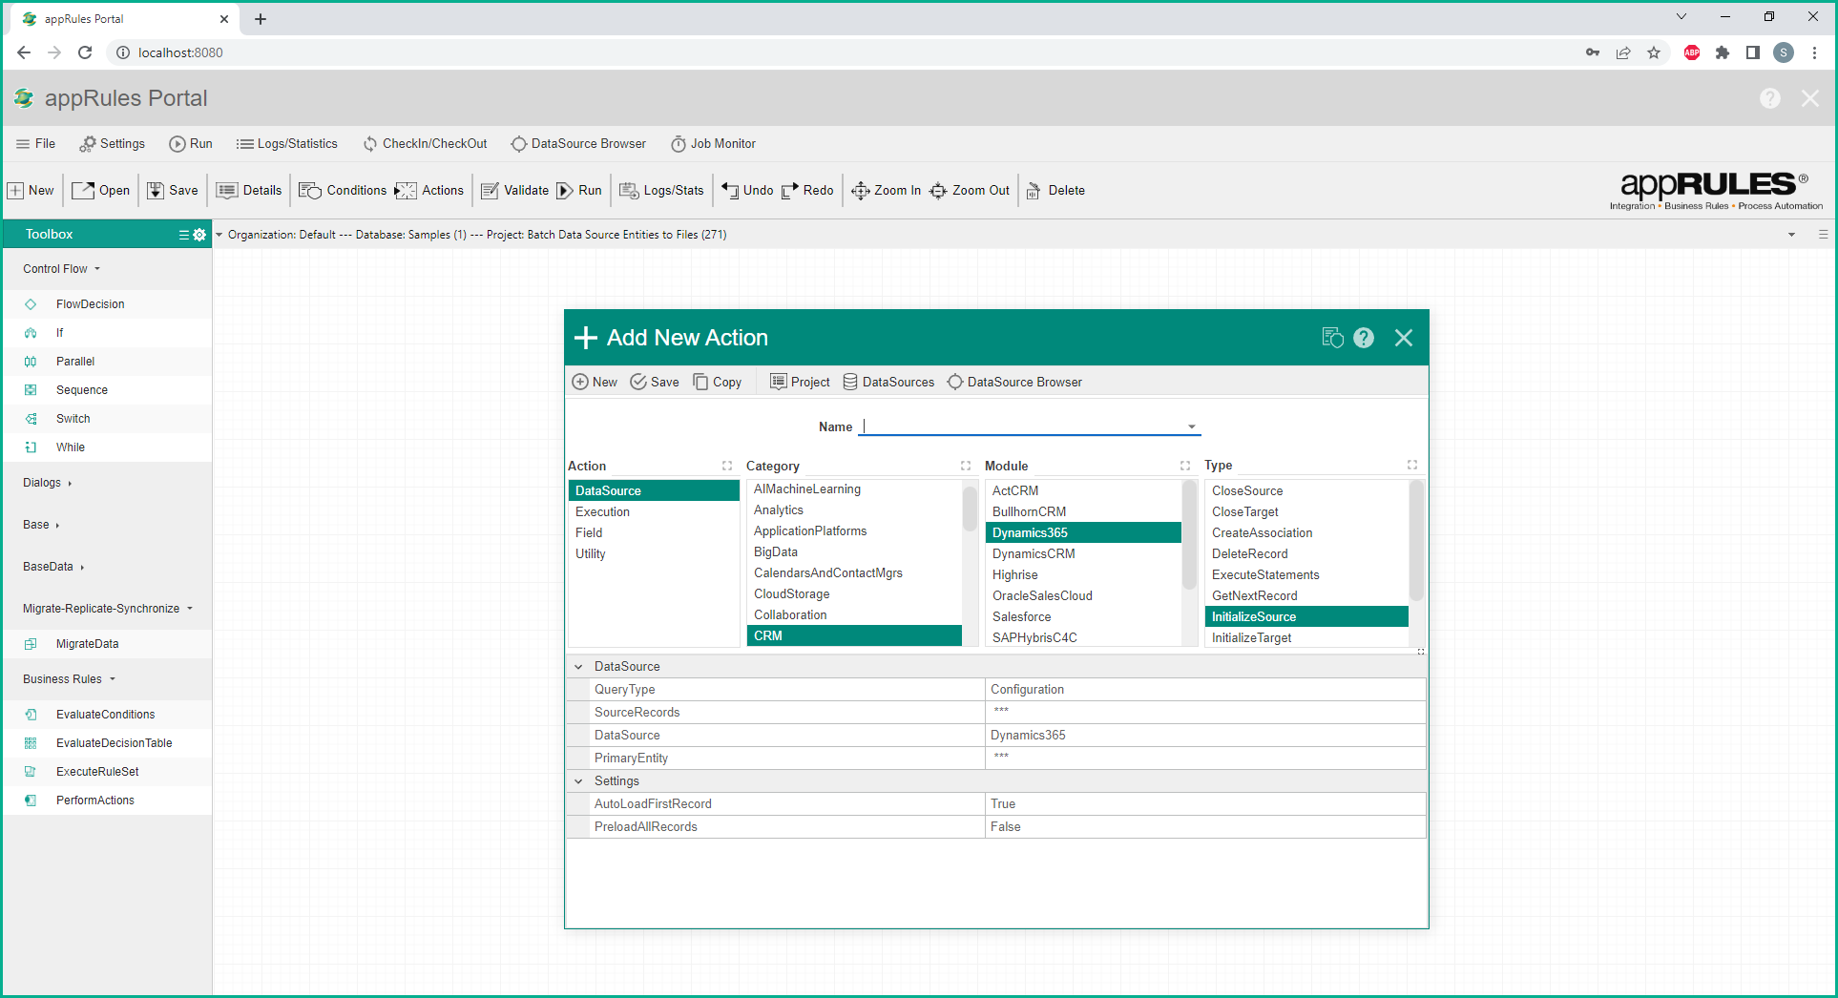Open the Name field dropdown arrow

1191,427
